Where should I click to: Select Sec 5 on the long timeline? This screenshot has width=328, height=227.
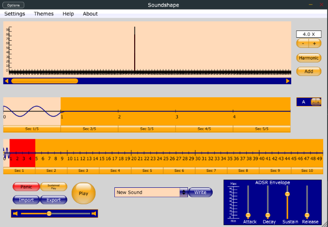[147, 170]
